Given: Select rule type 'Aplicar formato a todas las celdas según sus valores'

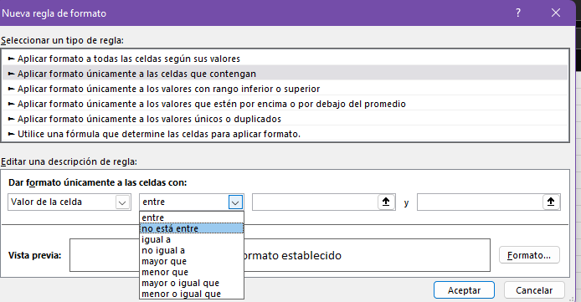Looking at the screenshot, I should [285, 59].
